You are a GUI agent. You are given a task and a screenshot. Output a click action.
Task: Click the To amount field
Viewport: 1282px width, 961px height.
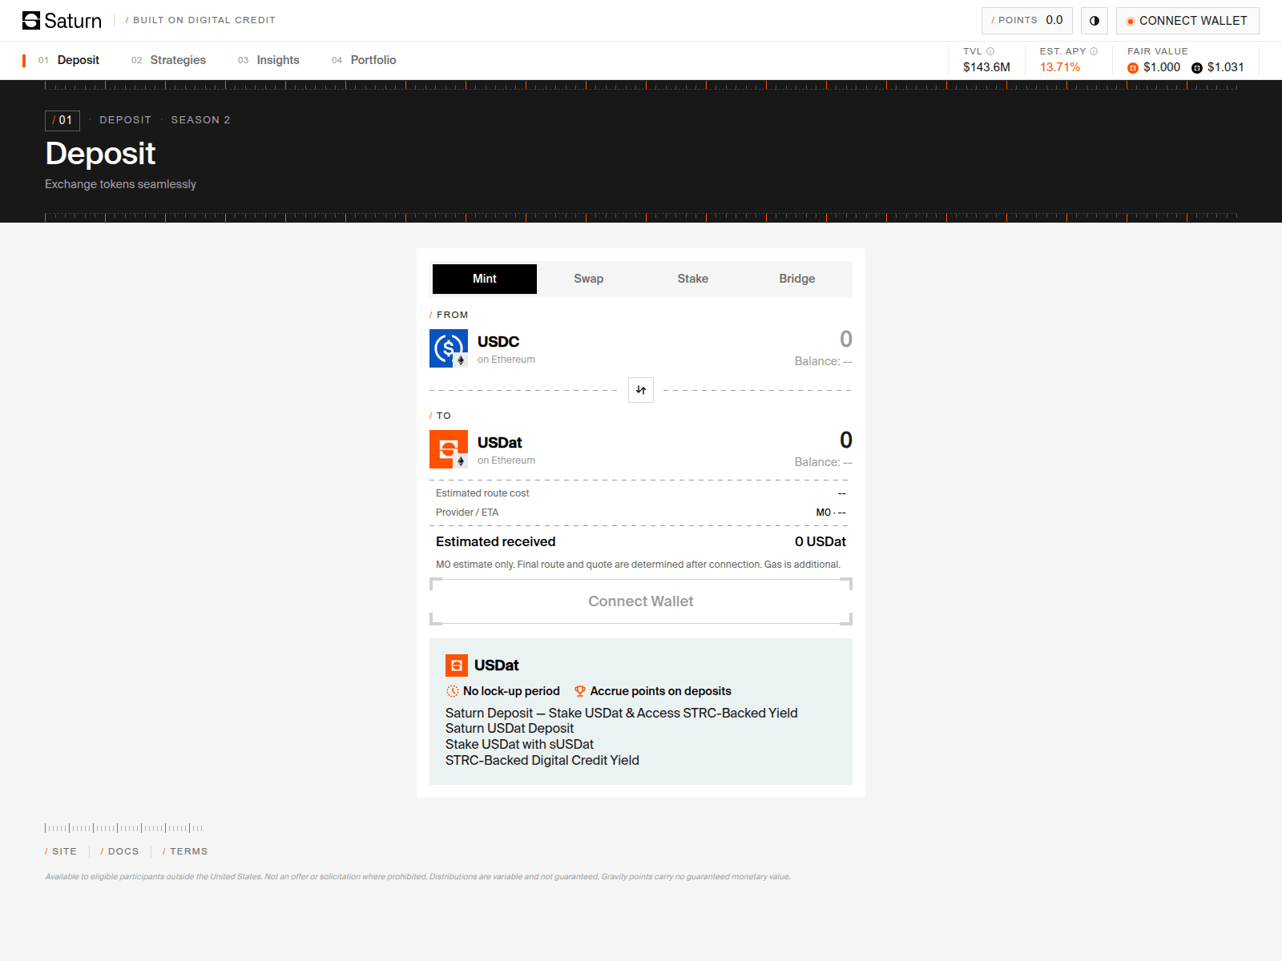(845, 440)
